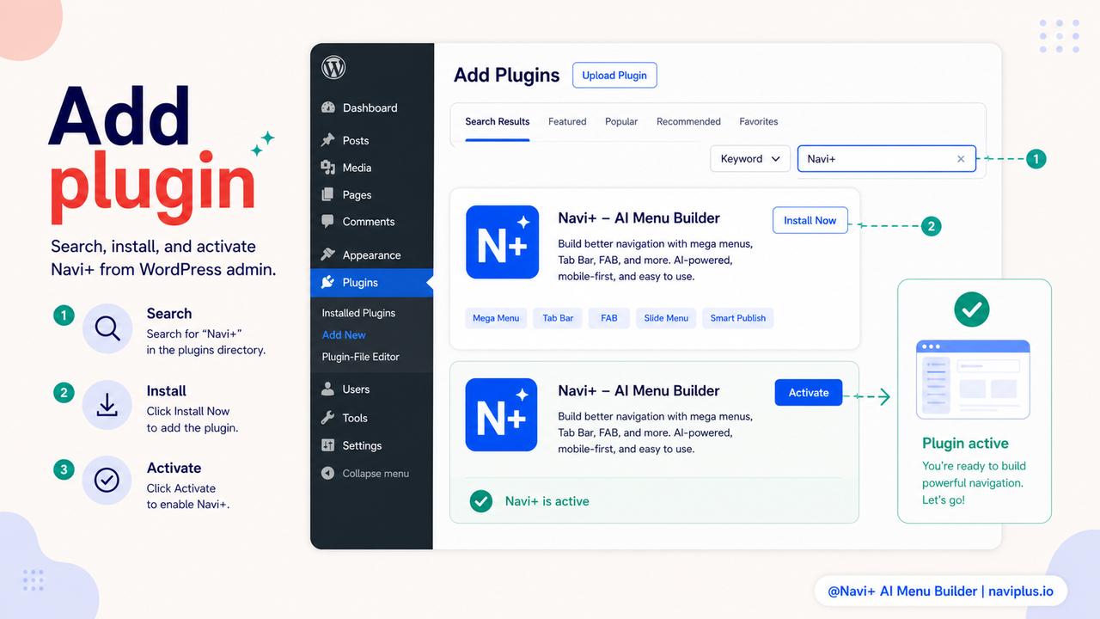Click the N+ logo beside Activate
Image resolution: width=1100 pixels, height=619 pixels.
[x=502, y=414]
